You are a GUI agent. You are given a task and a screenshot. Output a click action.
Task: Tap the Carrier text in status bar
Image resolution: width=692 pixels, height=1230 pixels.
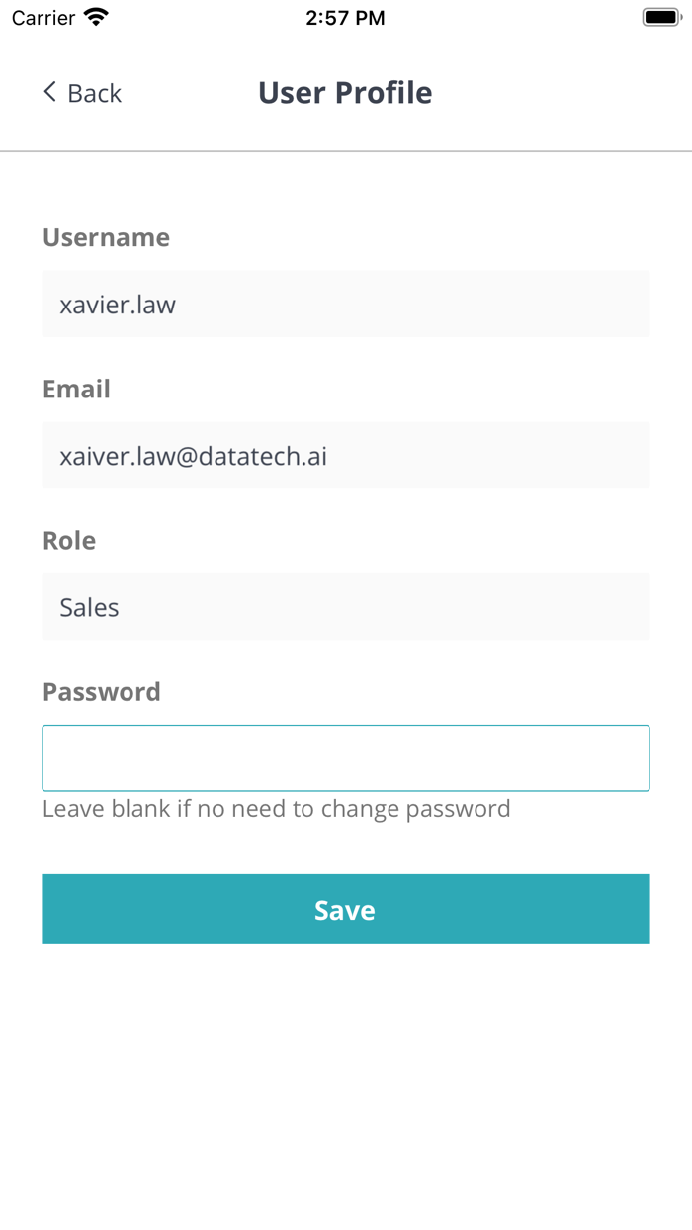coord(43,18)
